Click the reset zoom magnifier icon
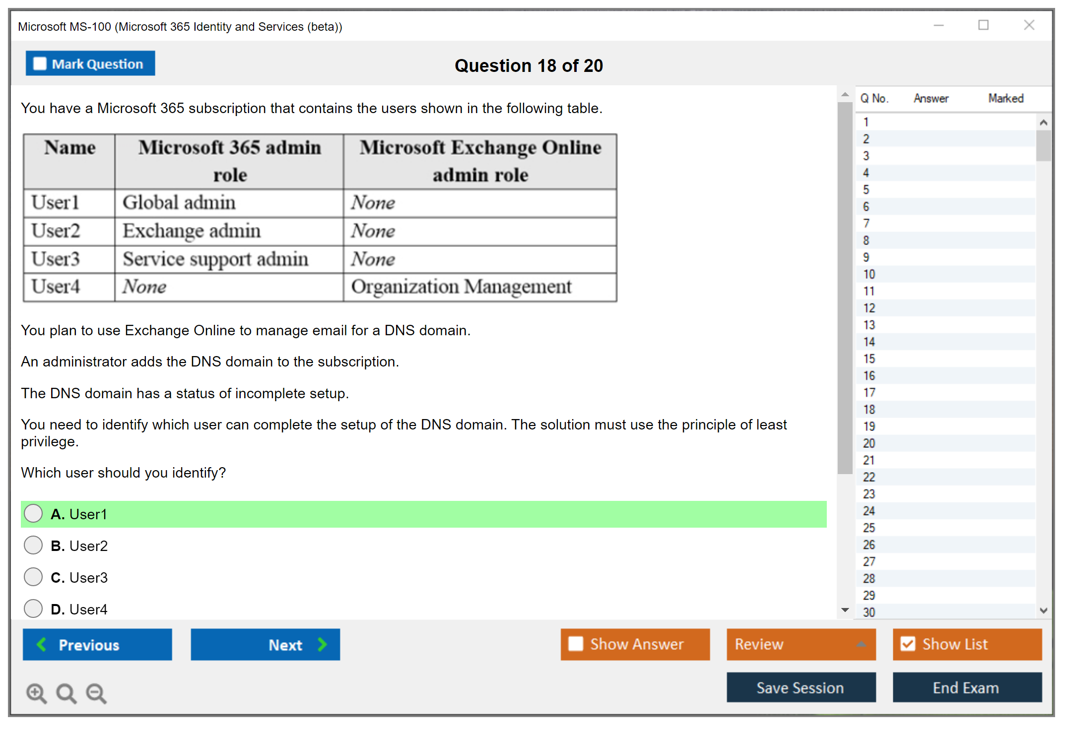Screen dimensions: 1067x729 [x=66, y=693]
